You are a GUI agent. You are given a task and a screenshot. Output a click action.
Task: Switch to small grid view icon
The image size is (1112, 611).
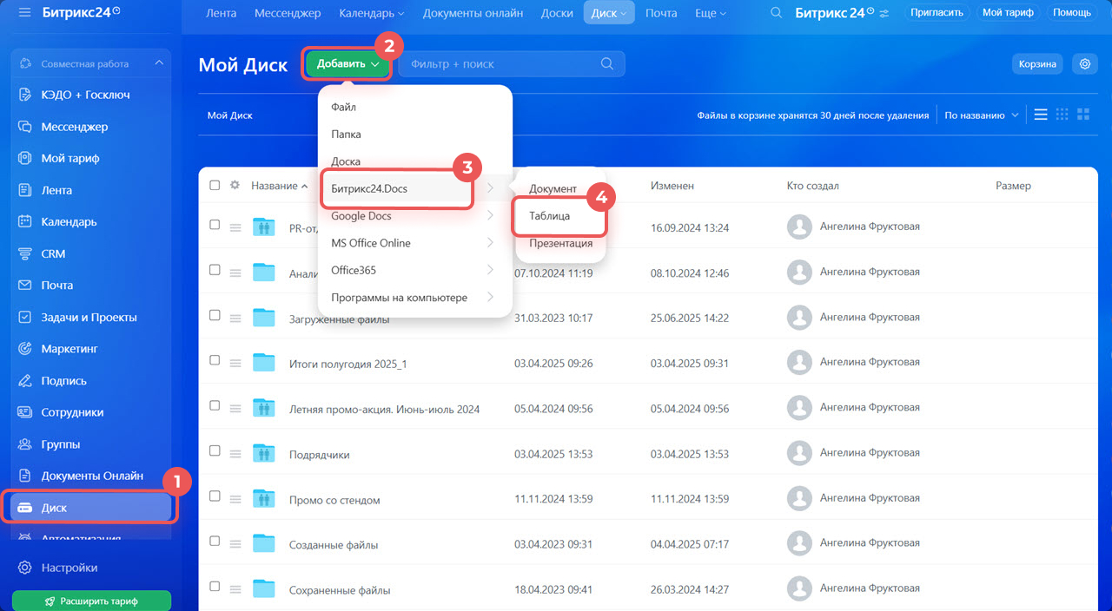(x=1062, y=115)
